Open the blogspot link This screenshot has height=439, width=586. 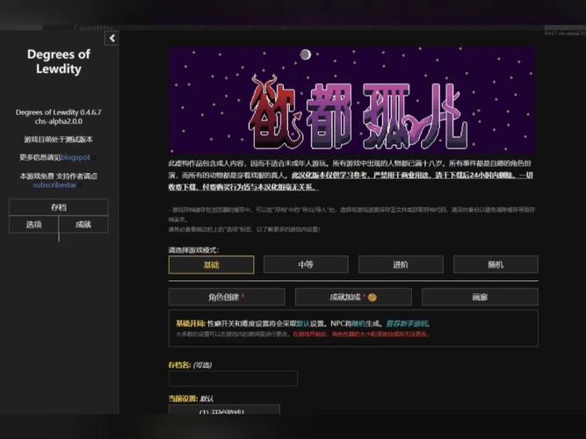click(x=76, y=157)
